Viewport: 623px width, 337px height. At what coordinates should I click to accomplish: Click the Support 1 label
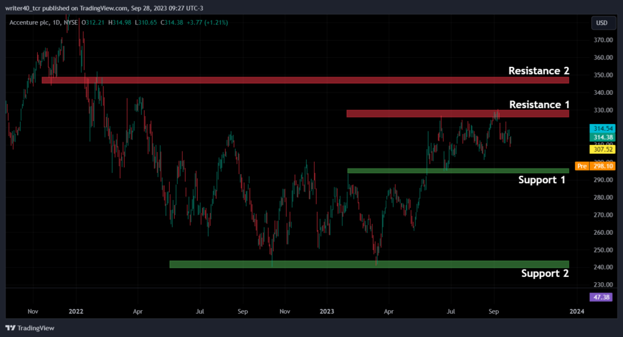coord(541,180)
